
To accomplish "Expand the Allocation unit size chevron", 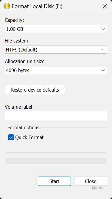I will click(x=103, y=70).
